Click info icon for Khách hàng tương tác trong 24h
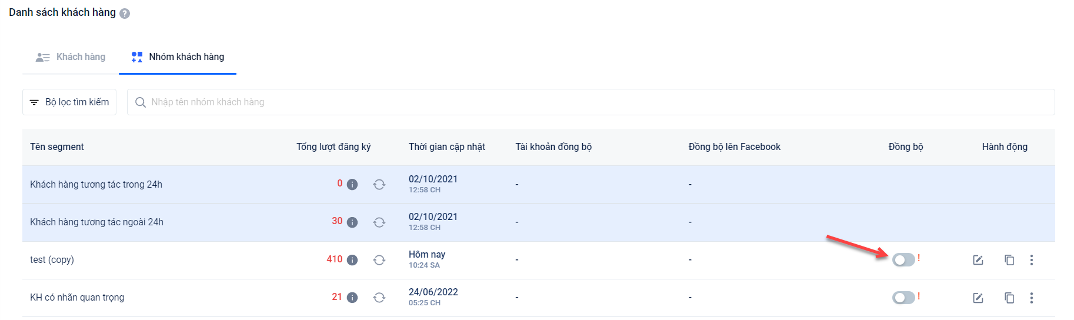This screenshot has width=1074, height=320. (x=352, y=185)
